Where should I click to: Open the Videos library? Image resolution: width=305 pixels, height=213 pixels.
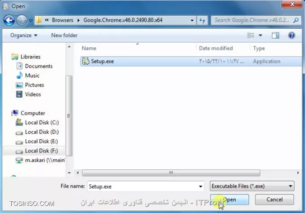[x=33, y=94]
